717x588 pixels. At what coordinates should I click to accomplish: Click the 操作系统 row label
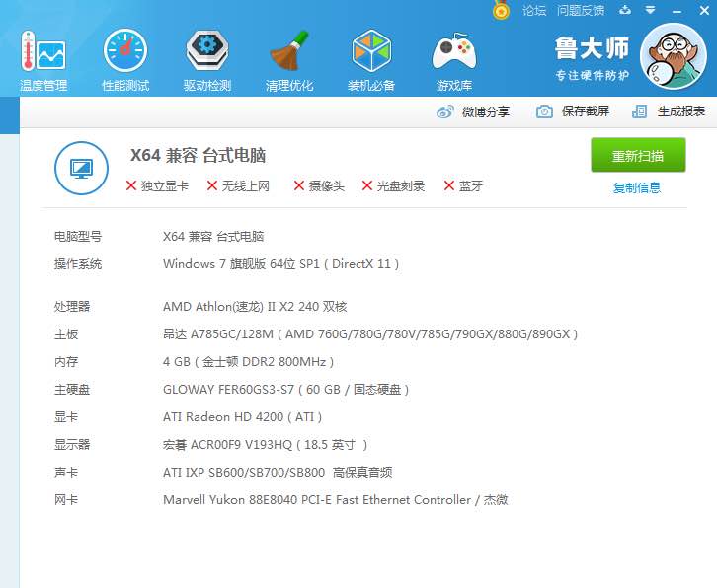coord(78,264)
